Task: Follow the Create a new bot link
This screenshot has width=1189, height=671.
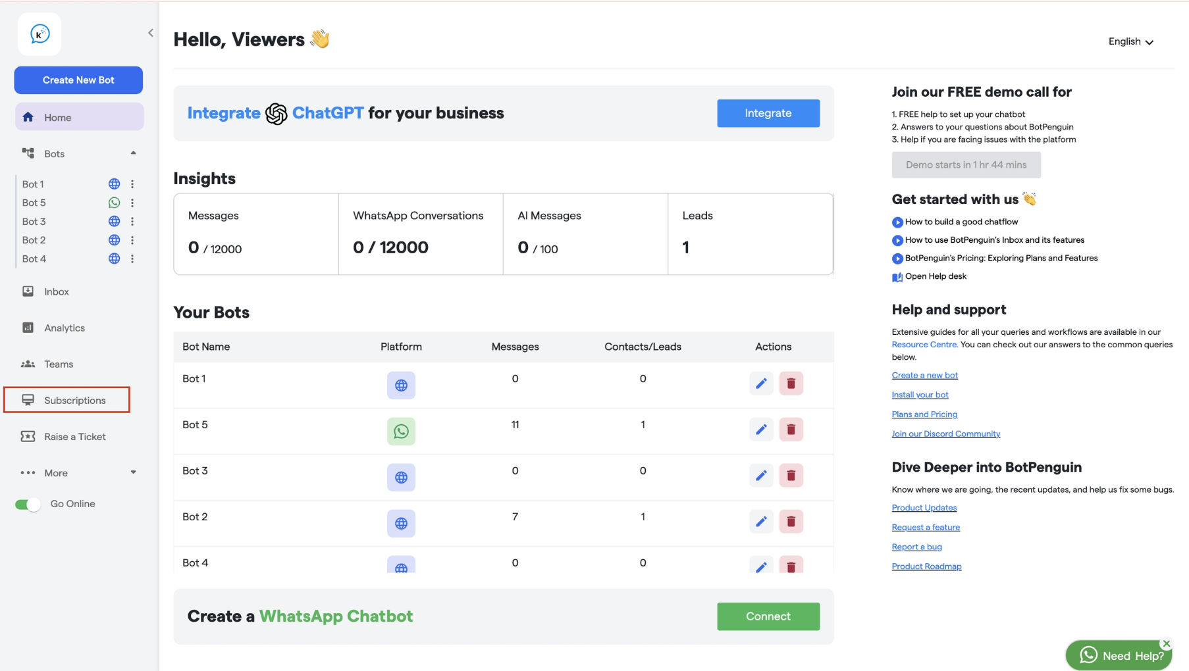Action: [x=924, y=376]
